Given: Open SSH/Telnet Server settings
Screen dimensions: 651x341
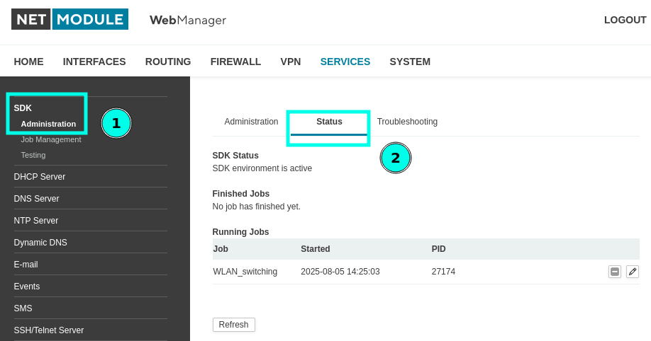Looking at the screenshot, I should point(48,330).
